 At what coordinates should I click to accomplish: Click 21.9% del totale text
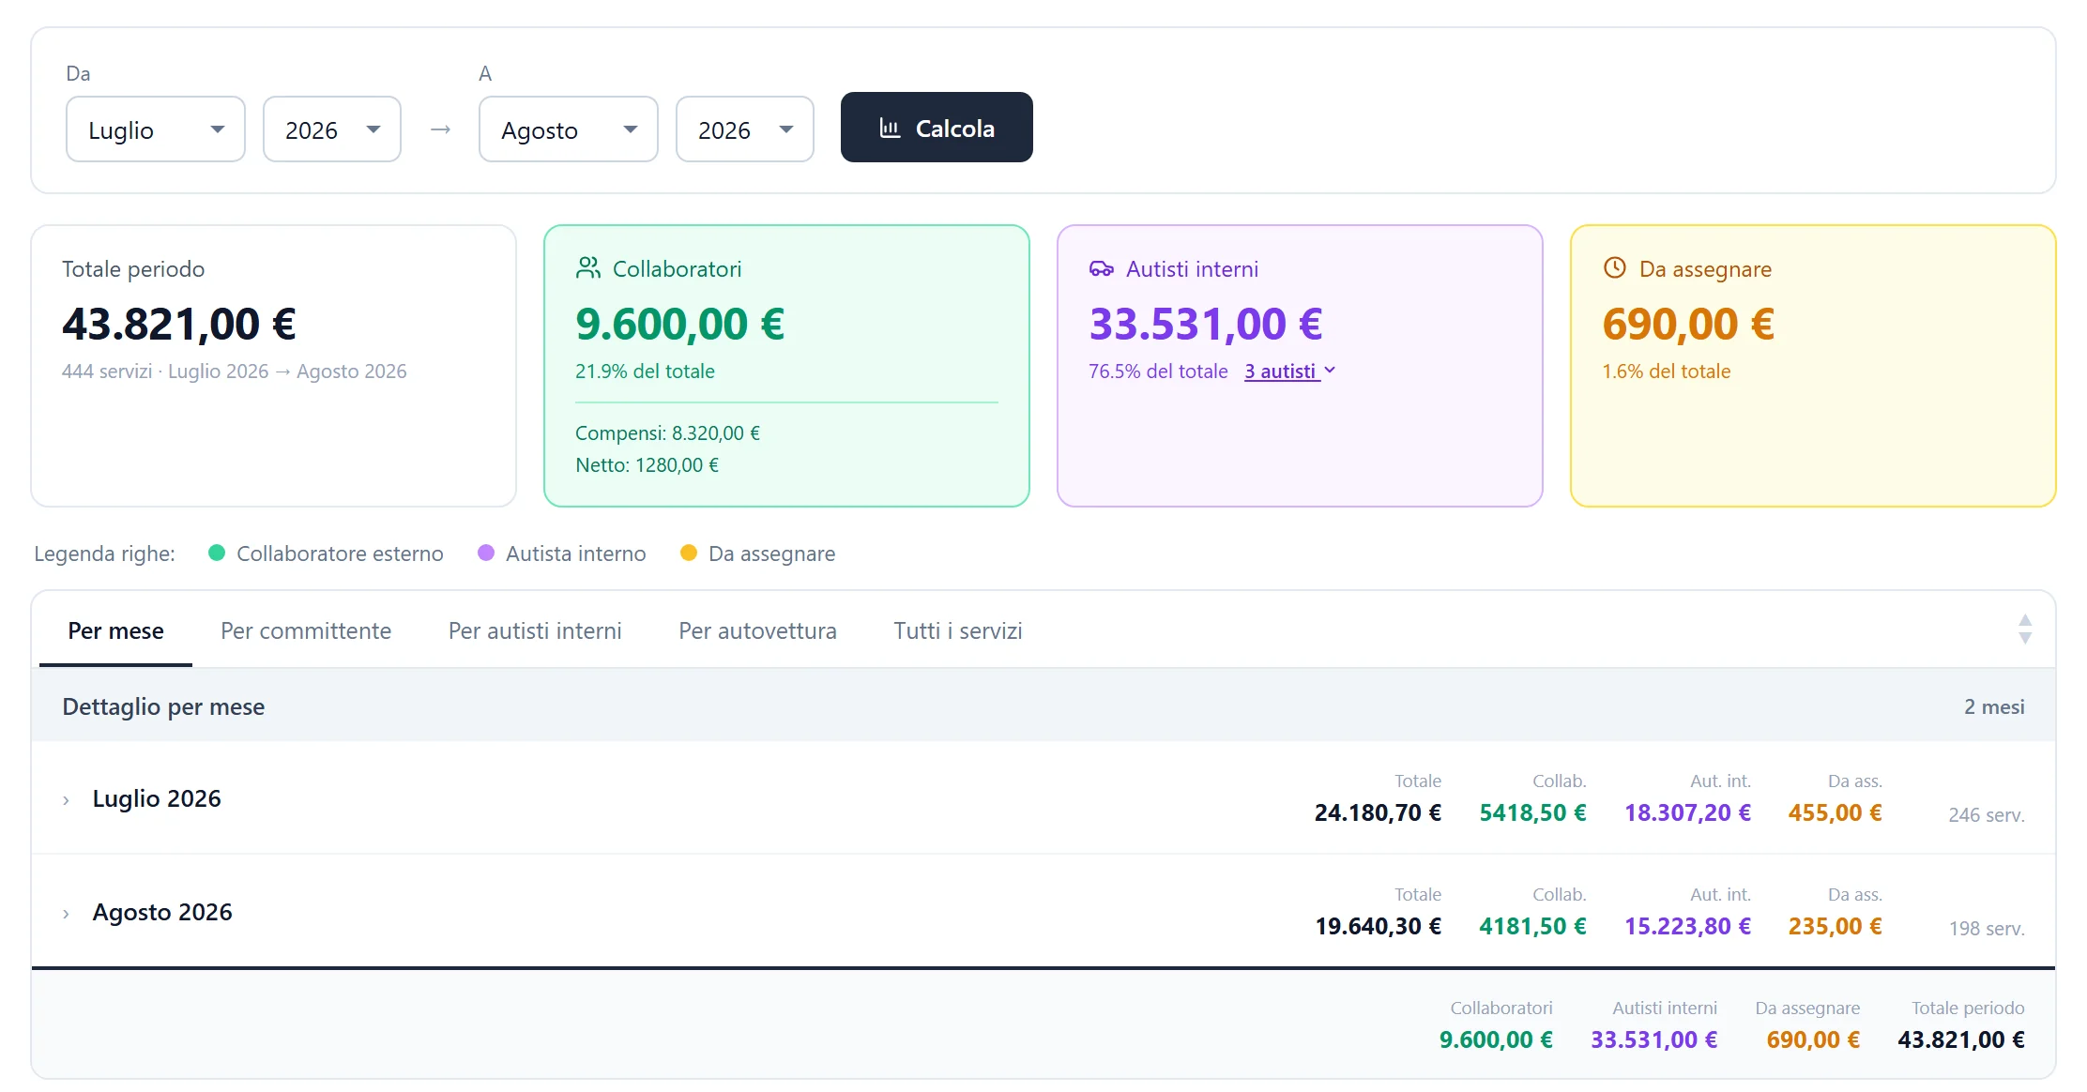click(645, 372)
